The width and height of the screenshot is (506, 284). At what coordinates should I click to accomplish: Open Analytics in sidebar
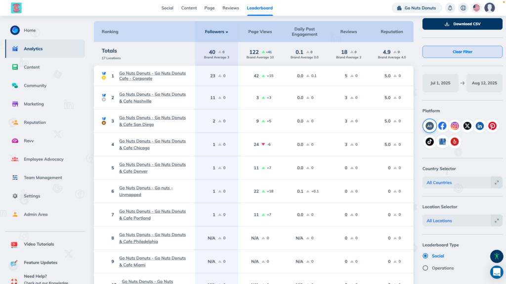45,49
